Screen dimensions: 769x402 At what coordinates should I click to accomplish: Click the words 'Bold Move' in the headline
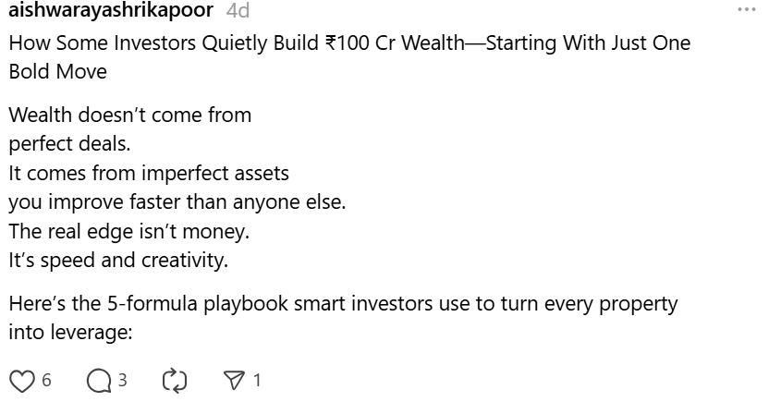coord(58,72)
